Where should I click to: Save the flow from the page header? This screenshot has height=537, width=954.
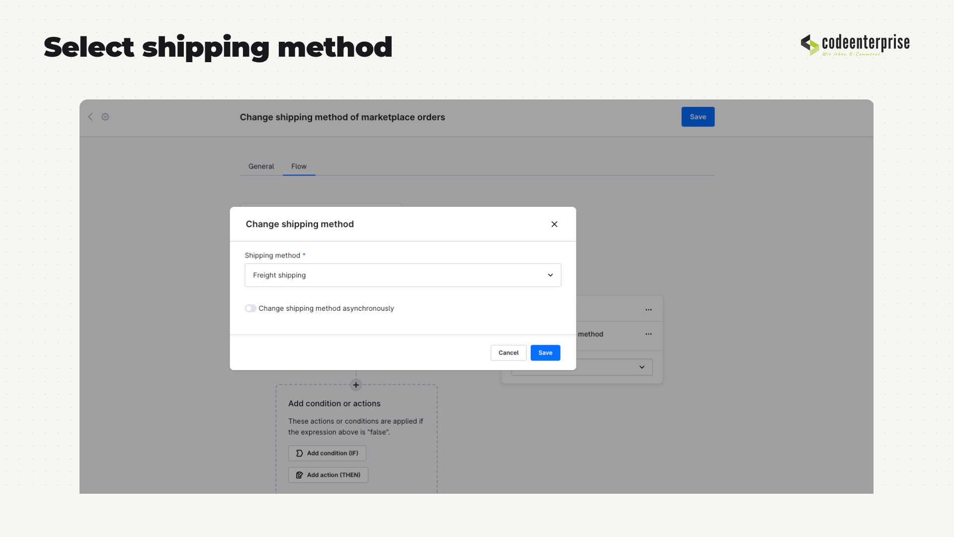tap(698, 117)
